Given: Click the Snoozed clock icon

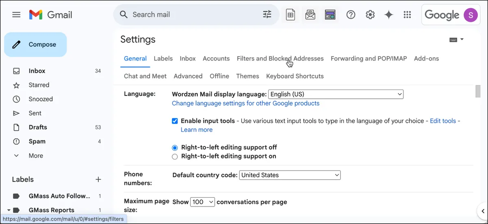Looking at the screenshot, I should [16, 99].
